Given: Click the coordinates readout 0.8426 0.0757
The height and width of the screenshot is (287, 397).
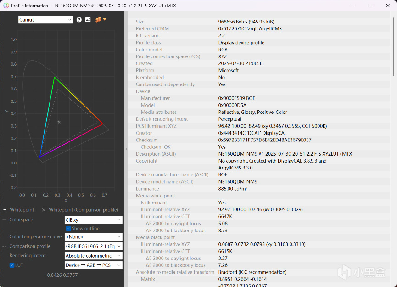Looking at the screenshot, I should pyautogui.click(x=62, y=275).
